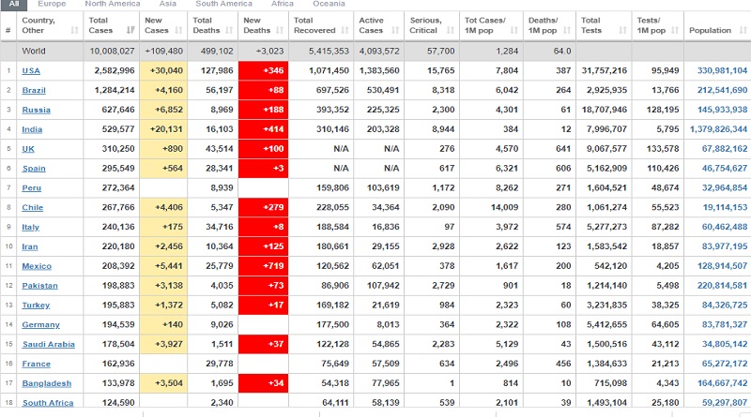Open the Pakistan country link
This screenshot has height=417, width=751.
pos(39,286)
